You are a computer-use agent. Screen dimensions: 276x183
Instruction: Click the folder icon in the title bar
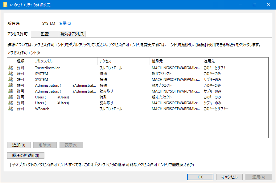[5, 5]
